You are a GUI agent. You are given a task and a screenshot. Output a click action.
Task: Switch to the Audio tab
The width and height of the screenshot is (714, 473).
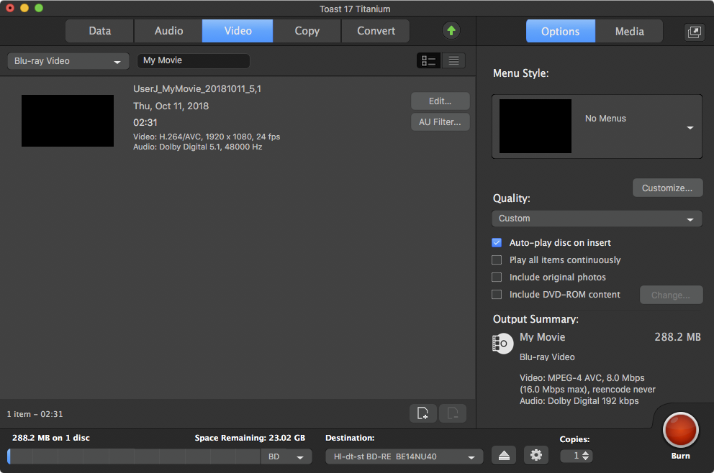point(168,31)
